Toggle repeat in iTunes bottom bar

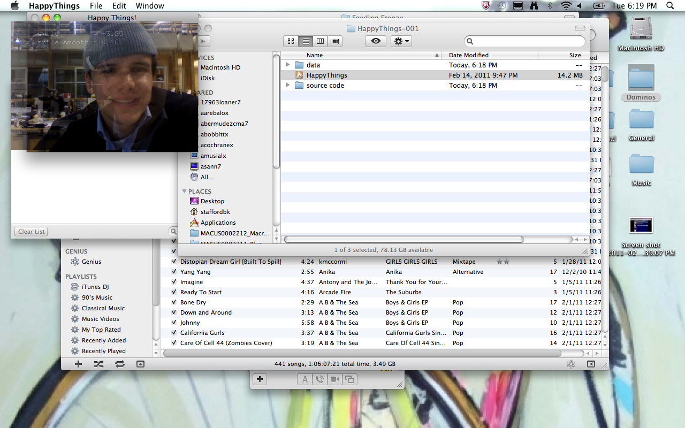[119, 364]
